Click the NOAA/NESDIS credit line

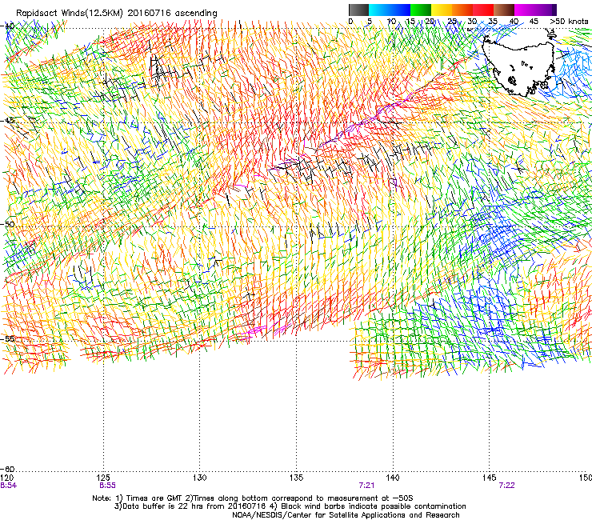pos(346,515)
